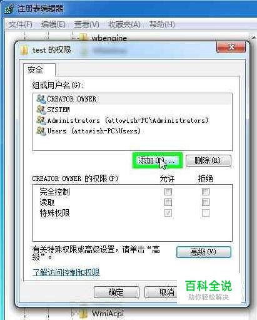Select the Administrators group icon
The width and height of the screenshot is (257, 320).
[x=41, y=120]
